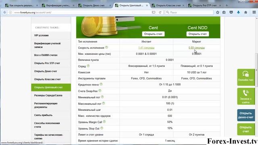Open Способы пополнения счета sidebar item
The height and width of the screenshot is (145, 258).
pyautogui.click(x=51, y=125)
